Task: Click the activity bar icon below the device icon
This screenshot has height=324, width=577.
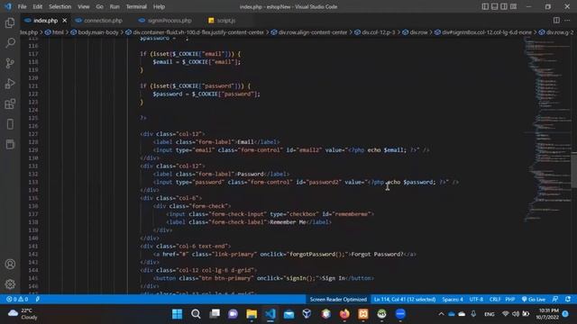Action: (x=10, y=144)
